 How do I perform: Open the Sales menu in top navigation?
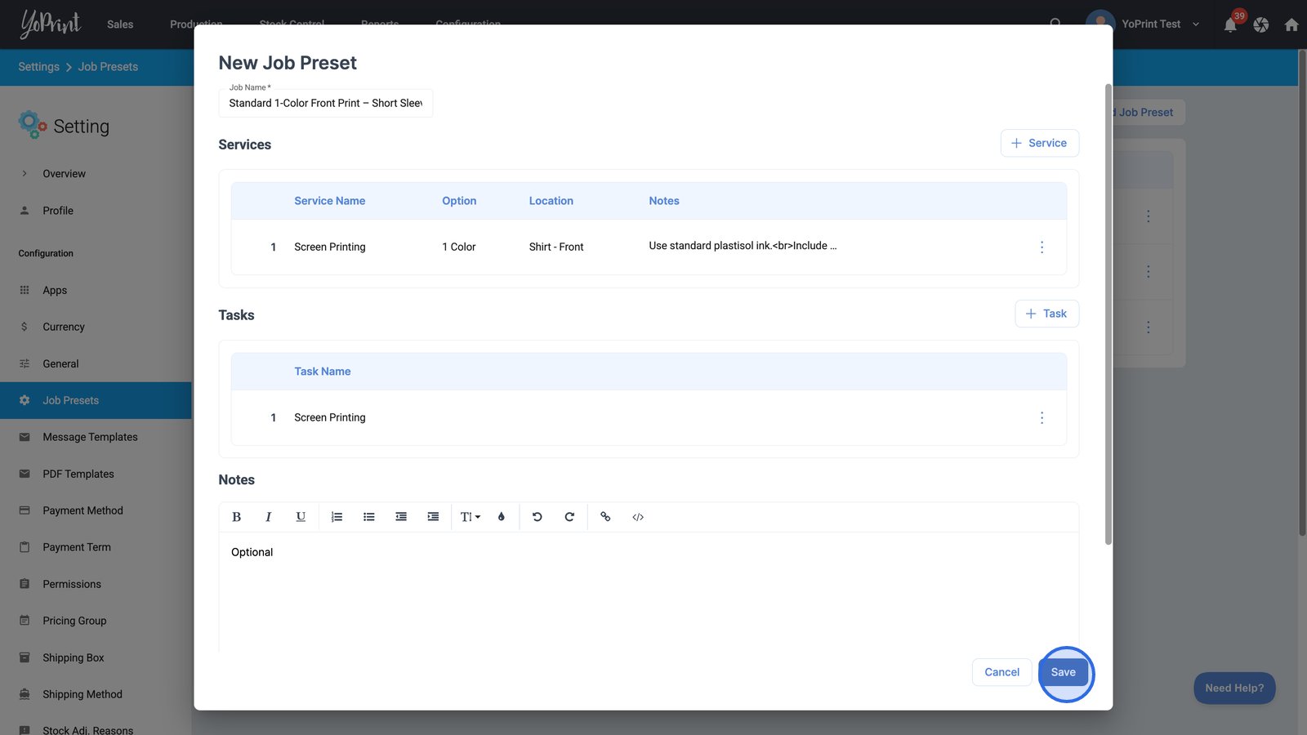coord(120,24)
